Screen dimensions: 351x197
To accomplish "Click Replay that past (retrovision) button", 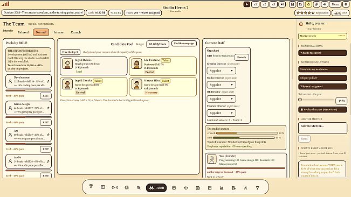I will pos(322,109).
